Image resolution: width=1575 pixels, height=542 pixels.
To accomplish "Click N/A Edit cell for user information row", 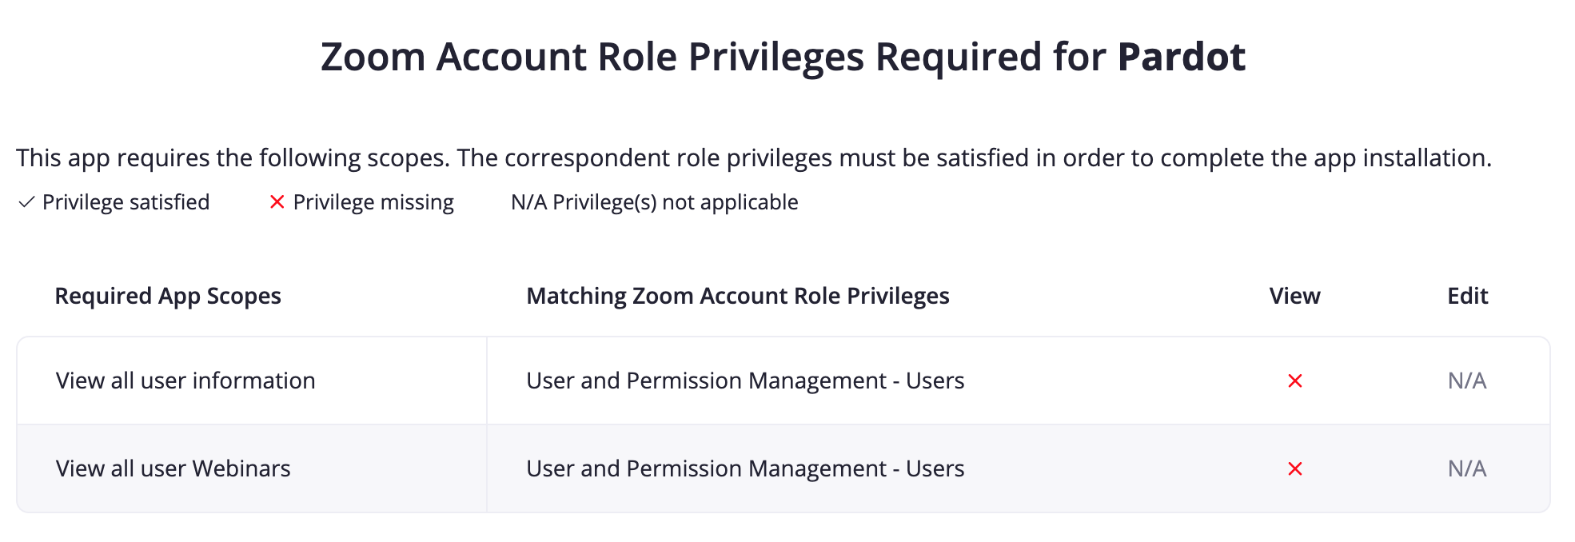I will click(1466, 381).
